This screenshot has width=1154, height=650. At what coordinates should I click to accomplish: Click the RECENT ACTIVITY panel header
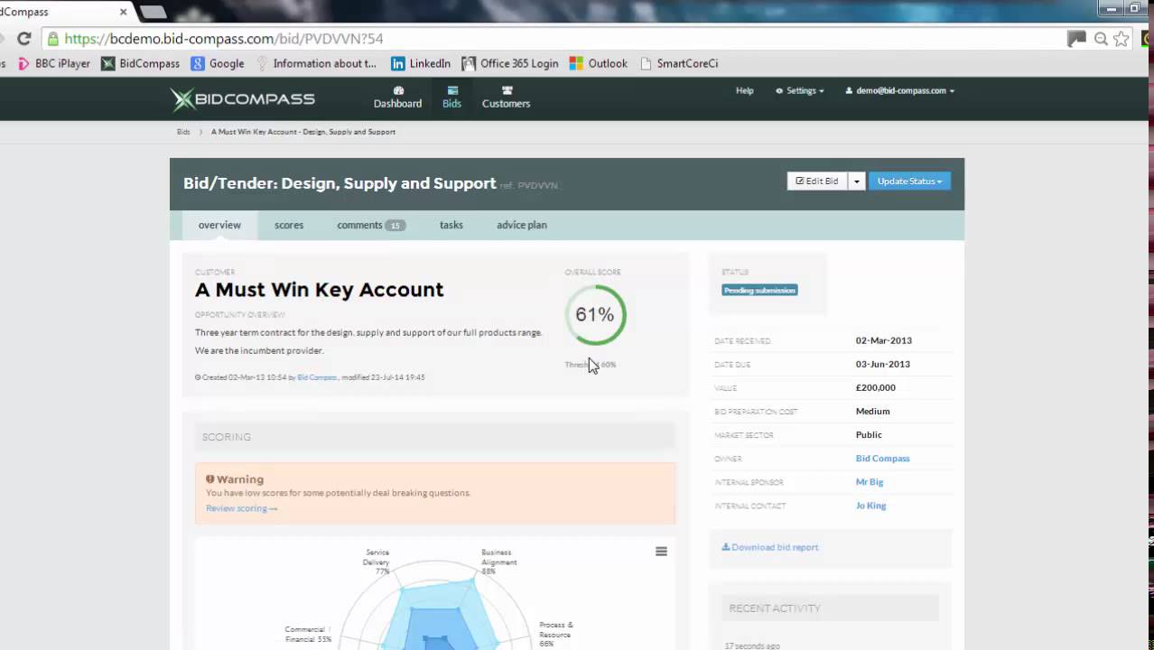click(x=831, y=608)
